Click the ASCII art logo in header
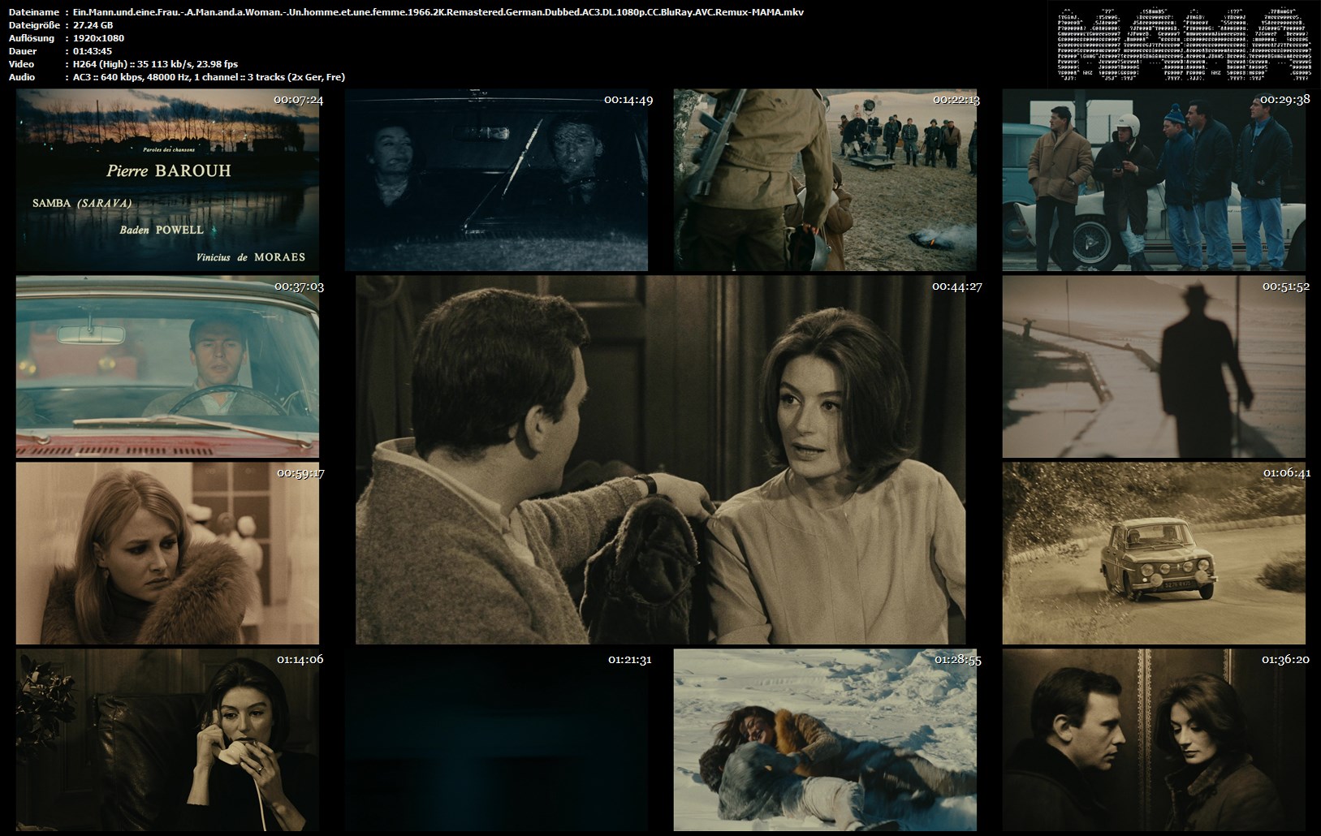The height and width of the screenshot is (836, 1321). tap(1184, 45)
